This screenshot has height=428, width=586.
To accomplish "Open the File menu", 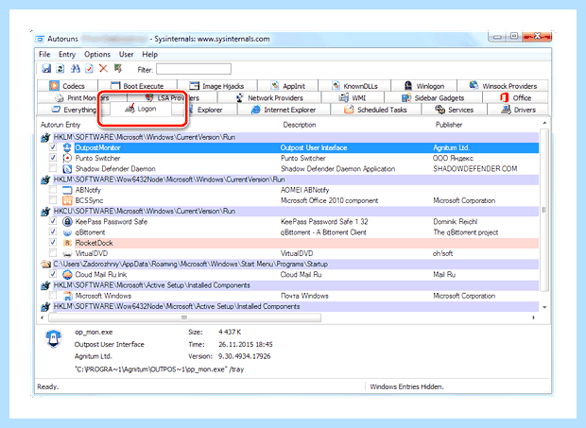I will [44, 55].
